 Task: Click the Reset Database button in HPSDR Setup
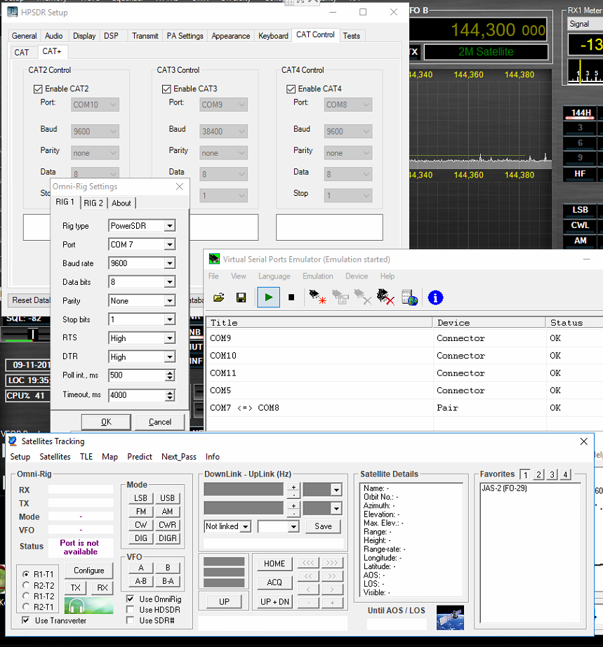(29, 300)
